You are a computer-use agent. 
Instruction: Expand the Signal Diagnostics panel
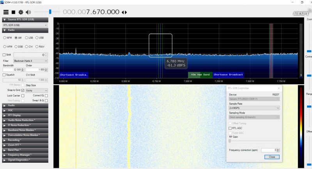click(25, 160)
